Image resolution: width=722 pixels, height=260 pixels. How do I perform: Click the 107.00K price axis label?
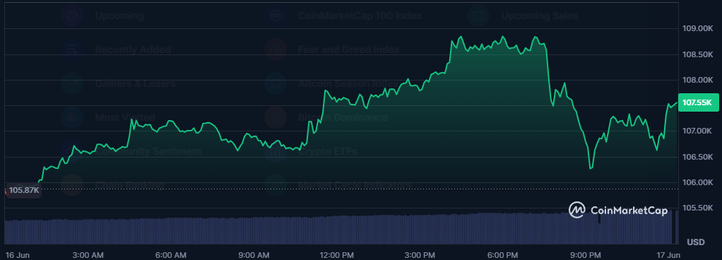click(697, 131)
